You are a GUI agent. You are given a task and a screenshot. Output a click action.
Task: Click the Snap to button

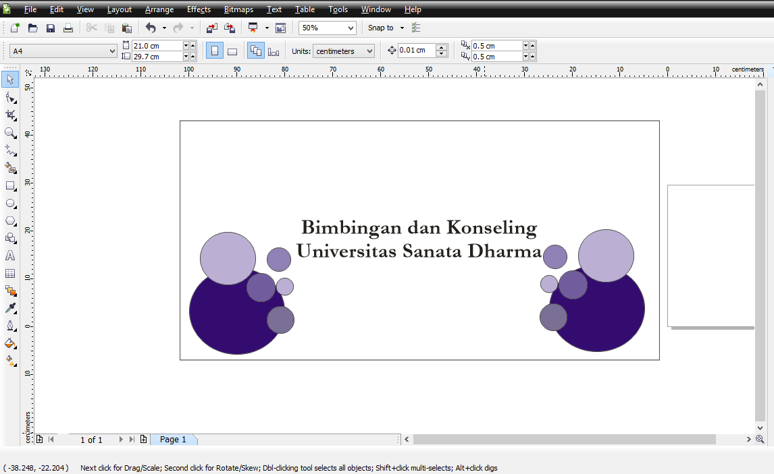[x=381, y=28]
